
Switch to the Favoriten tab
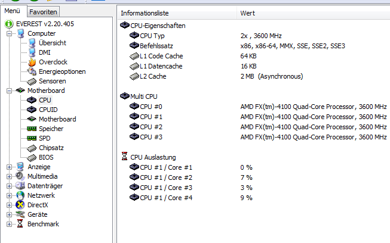tap(43, 12)
